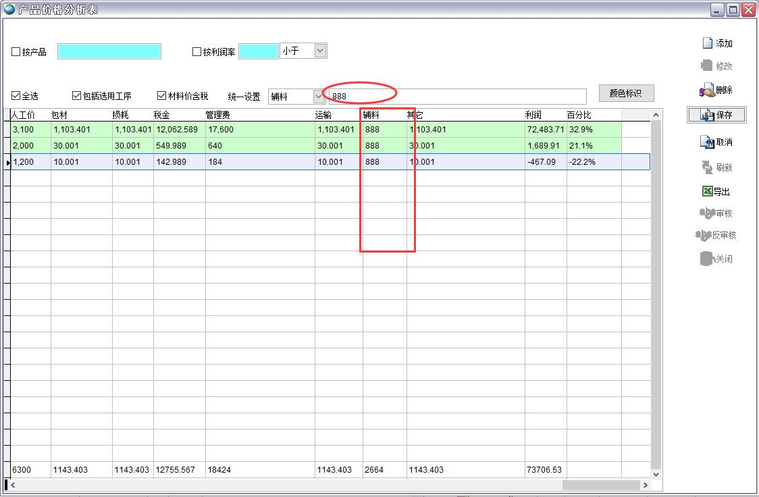The width and height of the screenshot is (759, 497).
Task: Click the 关闭 (Close) icon button
Action: 716,259
